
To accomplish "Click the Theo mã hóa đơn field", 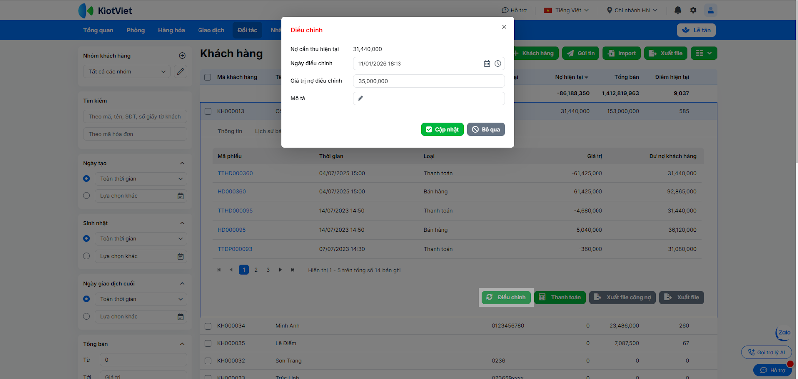I will pos(135,134).
